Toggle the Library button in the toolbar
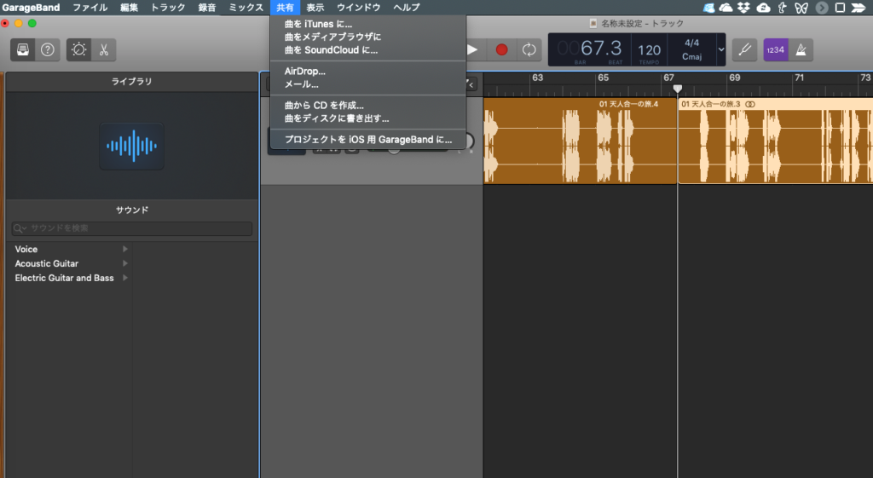The width and height of the screenshot is (873, 478). click(23, 50)
